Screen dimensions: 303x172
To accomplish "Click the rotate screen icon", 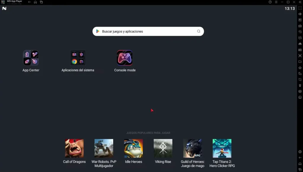I will (x=300, y=73).
